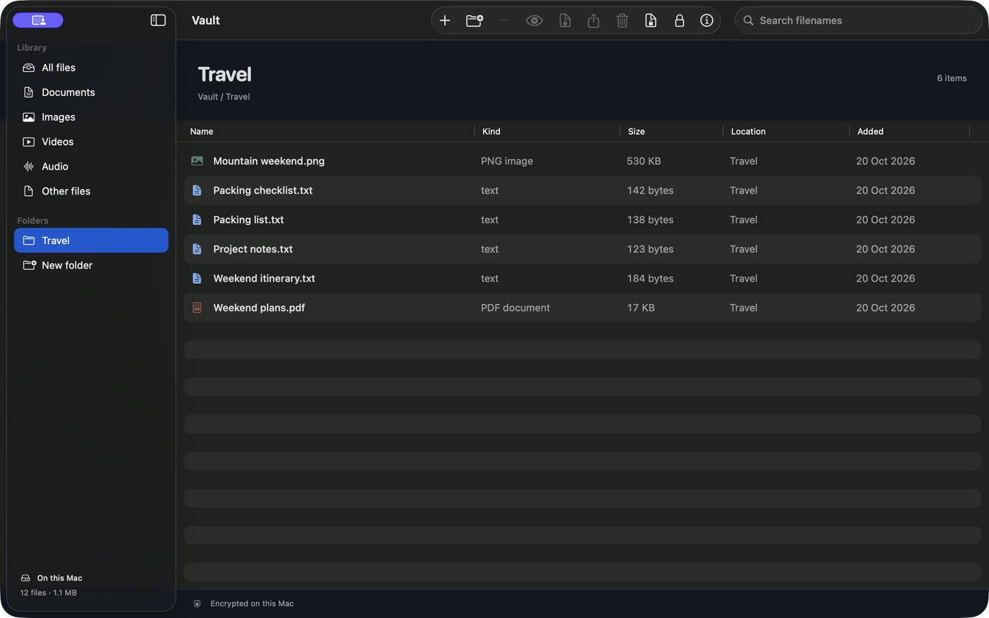989x618 pixels.
Task: Show the Audio library category
Action: coord(91,166)
